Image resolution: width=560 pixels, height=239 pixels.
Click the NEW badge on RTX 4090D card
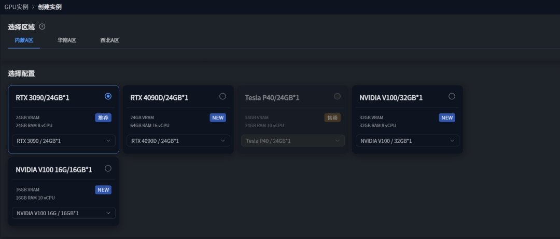(218, 117)
